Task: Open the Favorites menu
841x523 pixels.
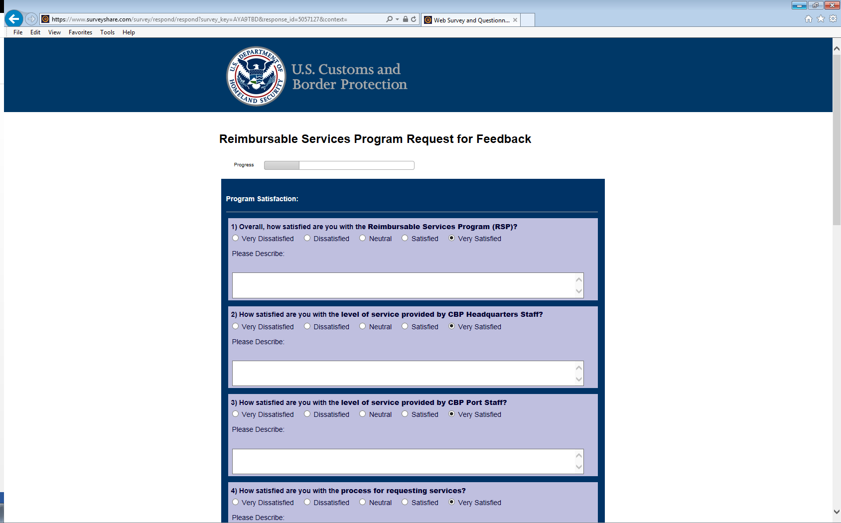Action: point(80,32)
